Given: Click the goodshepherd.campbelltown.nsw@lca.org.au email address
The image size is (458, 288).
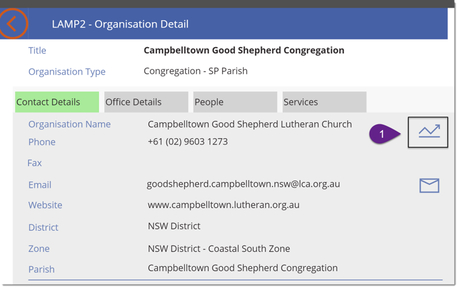Looking at the screenshot, I should [x=243, y=184].
